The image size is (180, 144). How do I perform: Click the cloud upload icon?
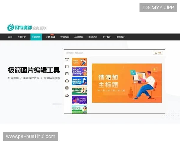point(67,95)
